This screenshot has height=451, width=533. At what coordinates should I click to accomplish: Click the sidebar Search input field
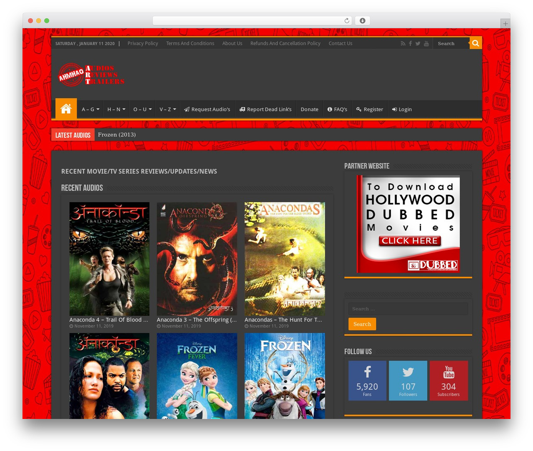(x=408, y=309)
